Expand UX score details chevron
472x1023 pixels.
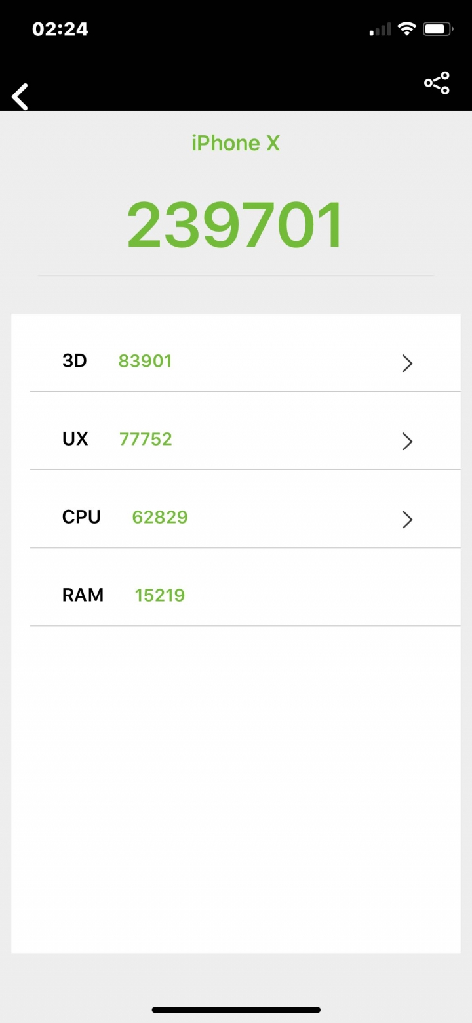(x=407, y=441)
